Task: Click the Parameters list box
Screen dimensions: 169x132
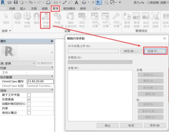Action: click(100, 96)
